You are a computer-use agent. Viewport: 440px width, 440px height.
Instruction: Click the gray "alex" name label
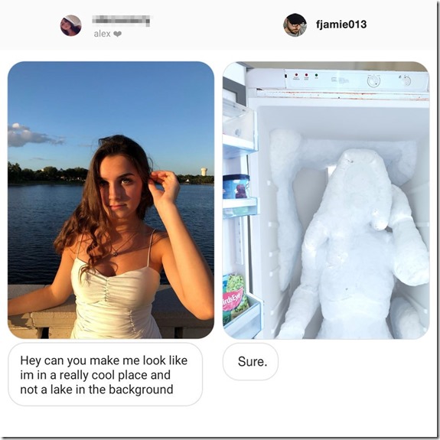(102, 34)
